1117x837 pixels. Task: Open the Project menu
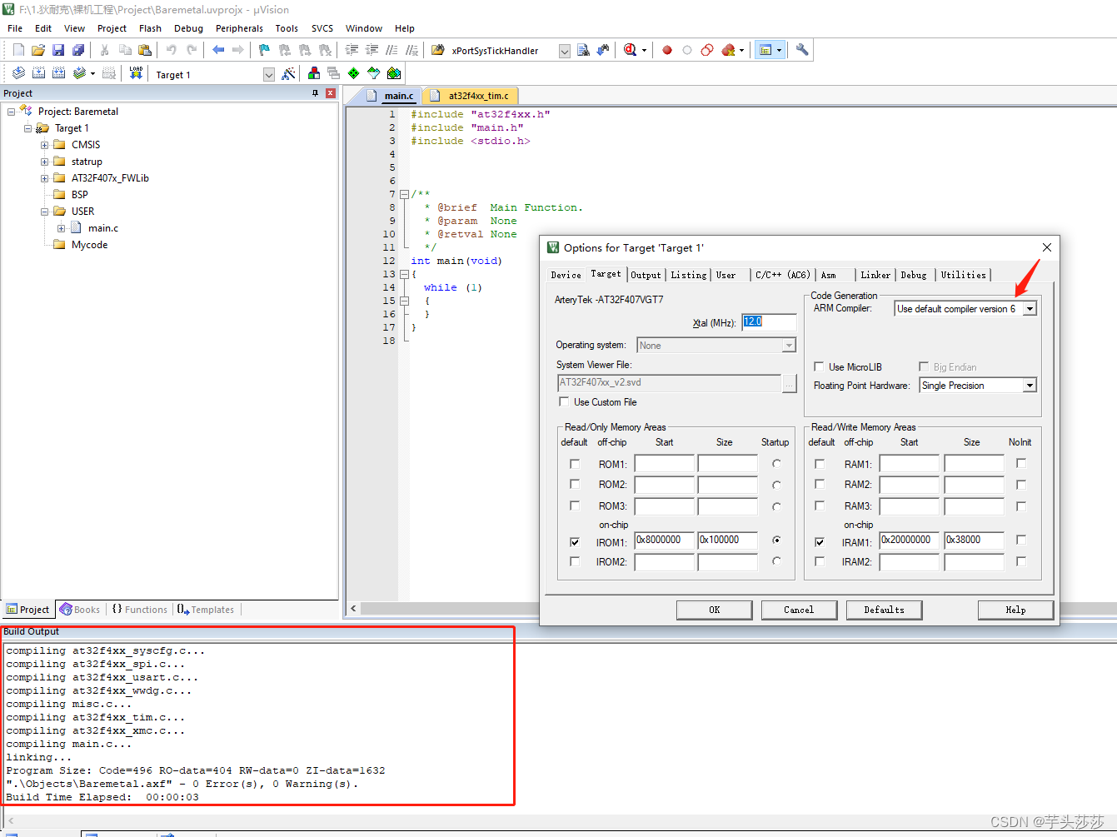(x=112, y=28)
